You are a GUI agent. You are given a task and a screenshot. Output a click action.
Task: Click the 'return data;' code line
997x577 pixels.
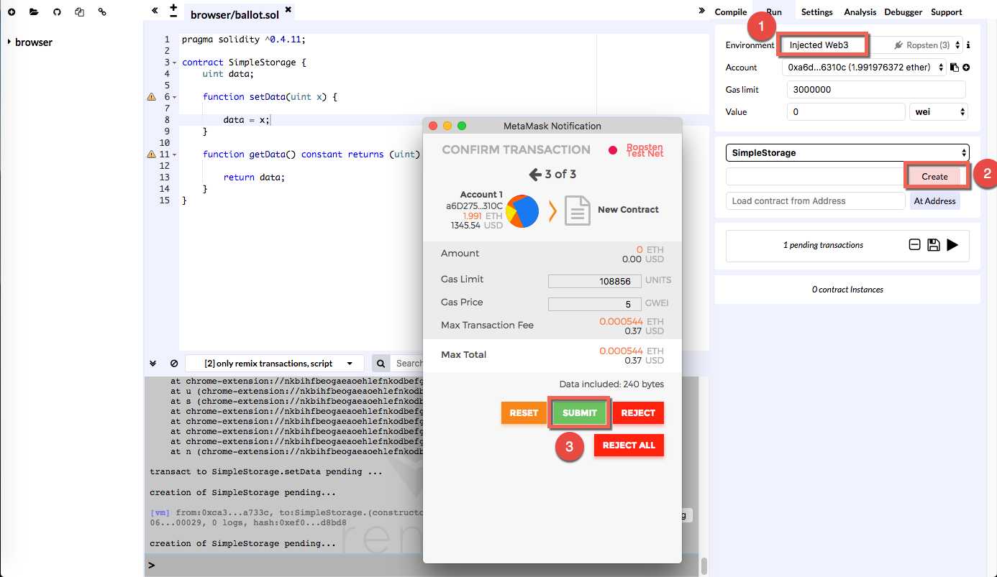pyautogui.click(x=254, y=177)
